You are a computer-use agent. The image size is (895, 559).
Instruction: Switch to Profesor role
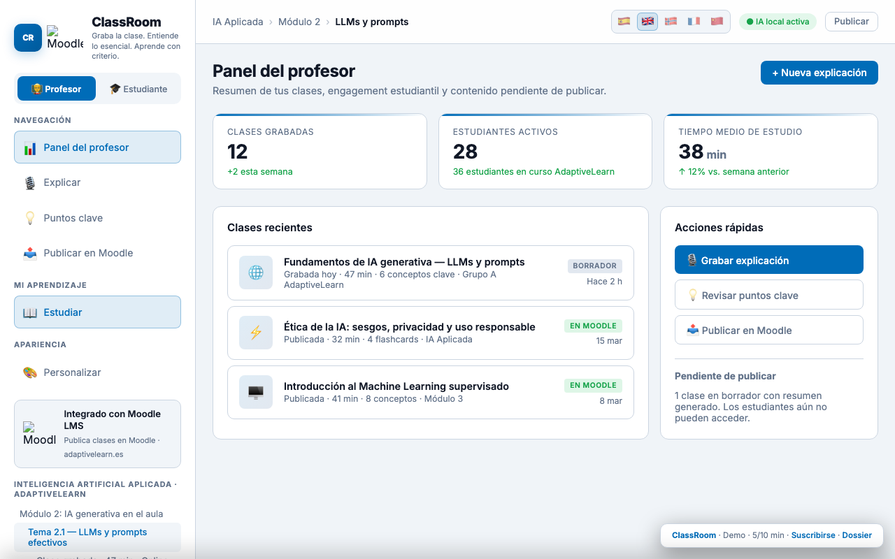57,89
